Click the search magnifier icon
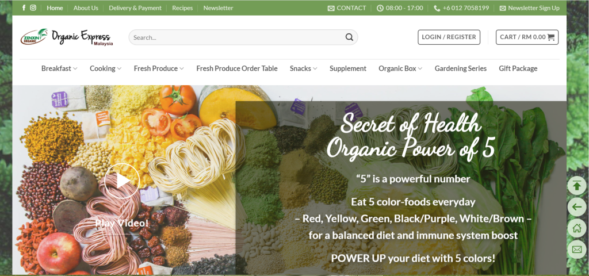The height and width of the screenshot is (276, 589). click(x=349, y=37)
